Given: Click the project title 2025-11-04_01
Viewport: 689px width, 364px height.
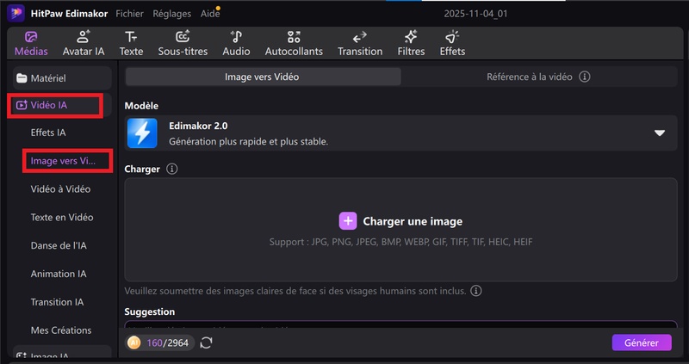Looking at the screenshot, I should [x=475, y=14].
